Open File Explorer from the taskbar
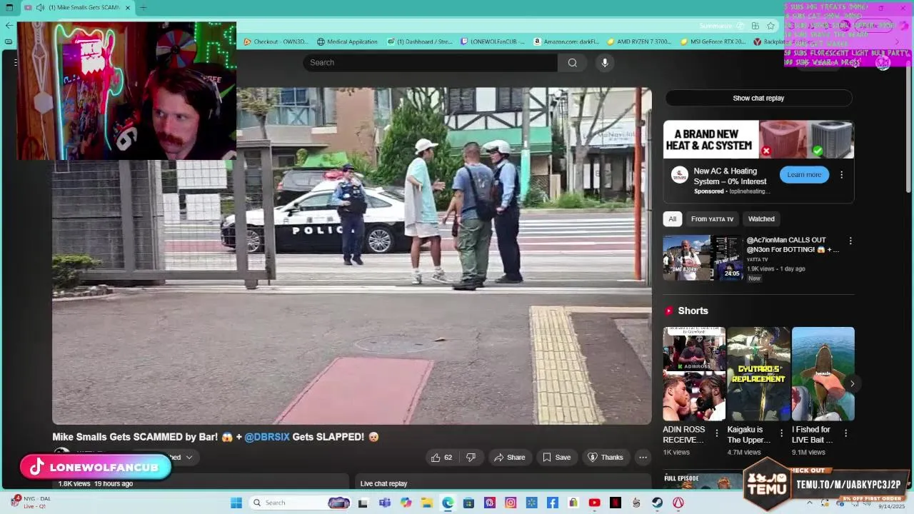The height and width of the screenshot is (514, 914). click(427, 503)
